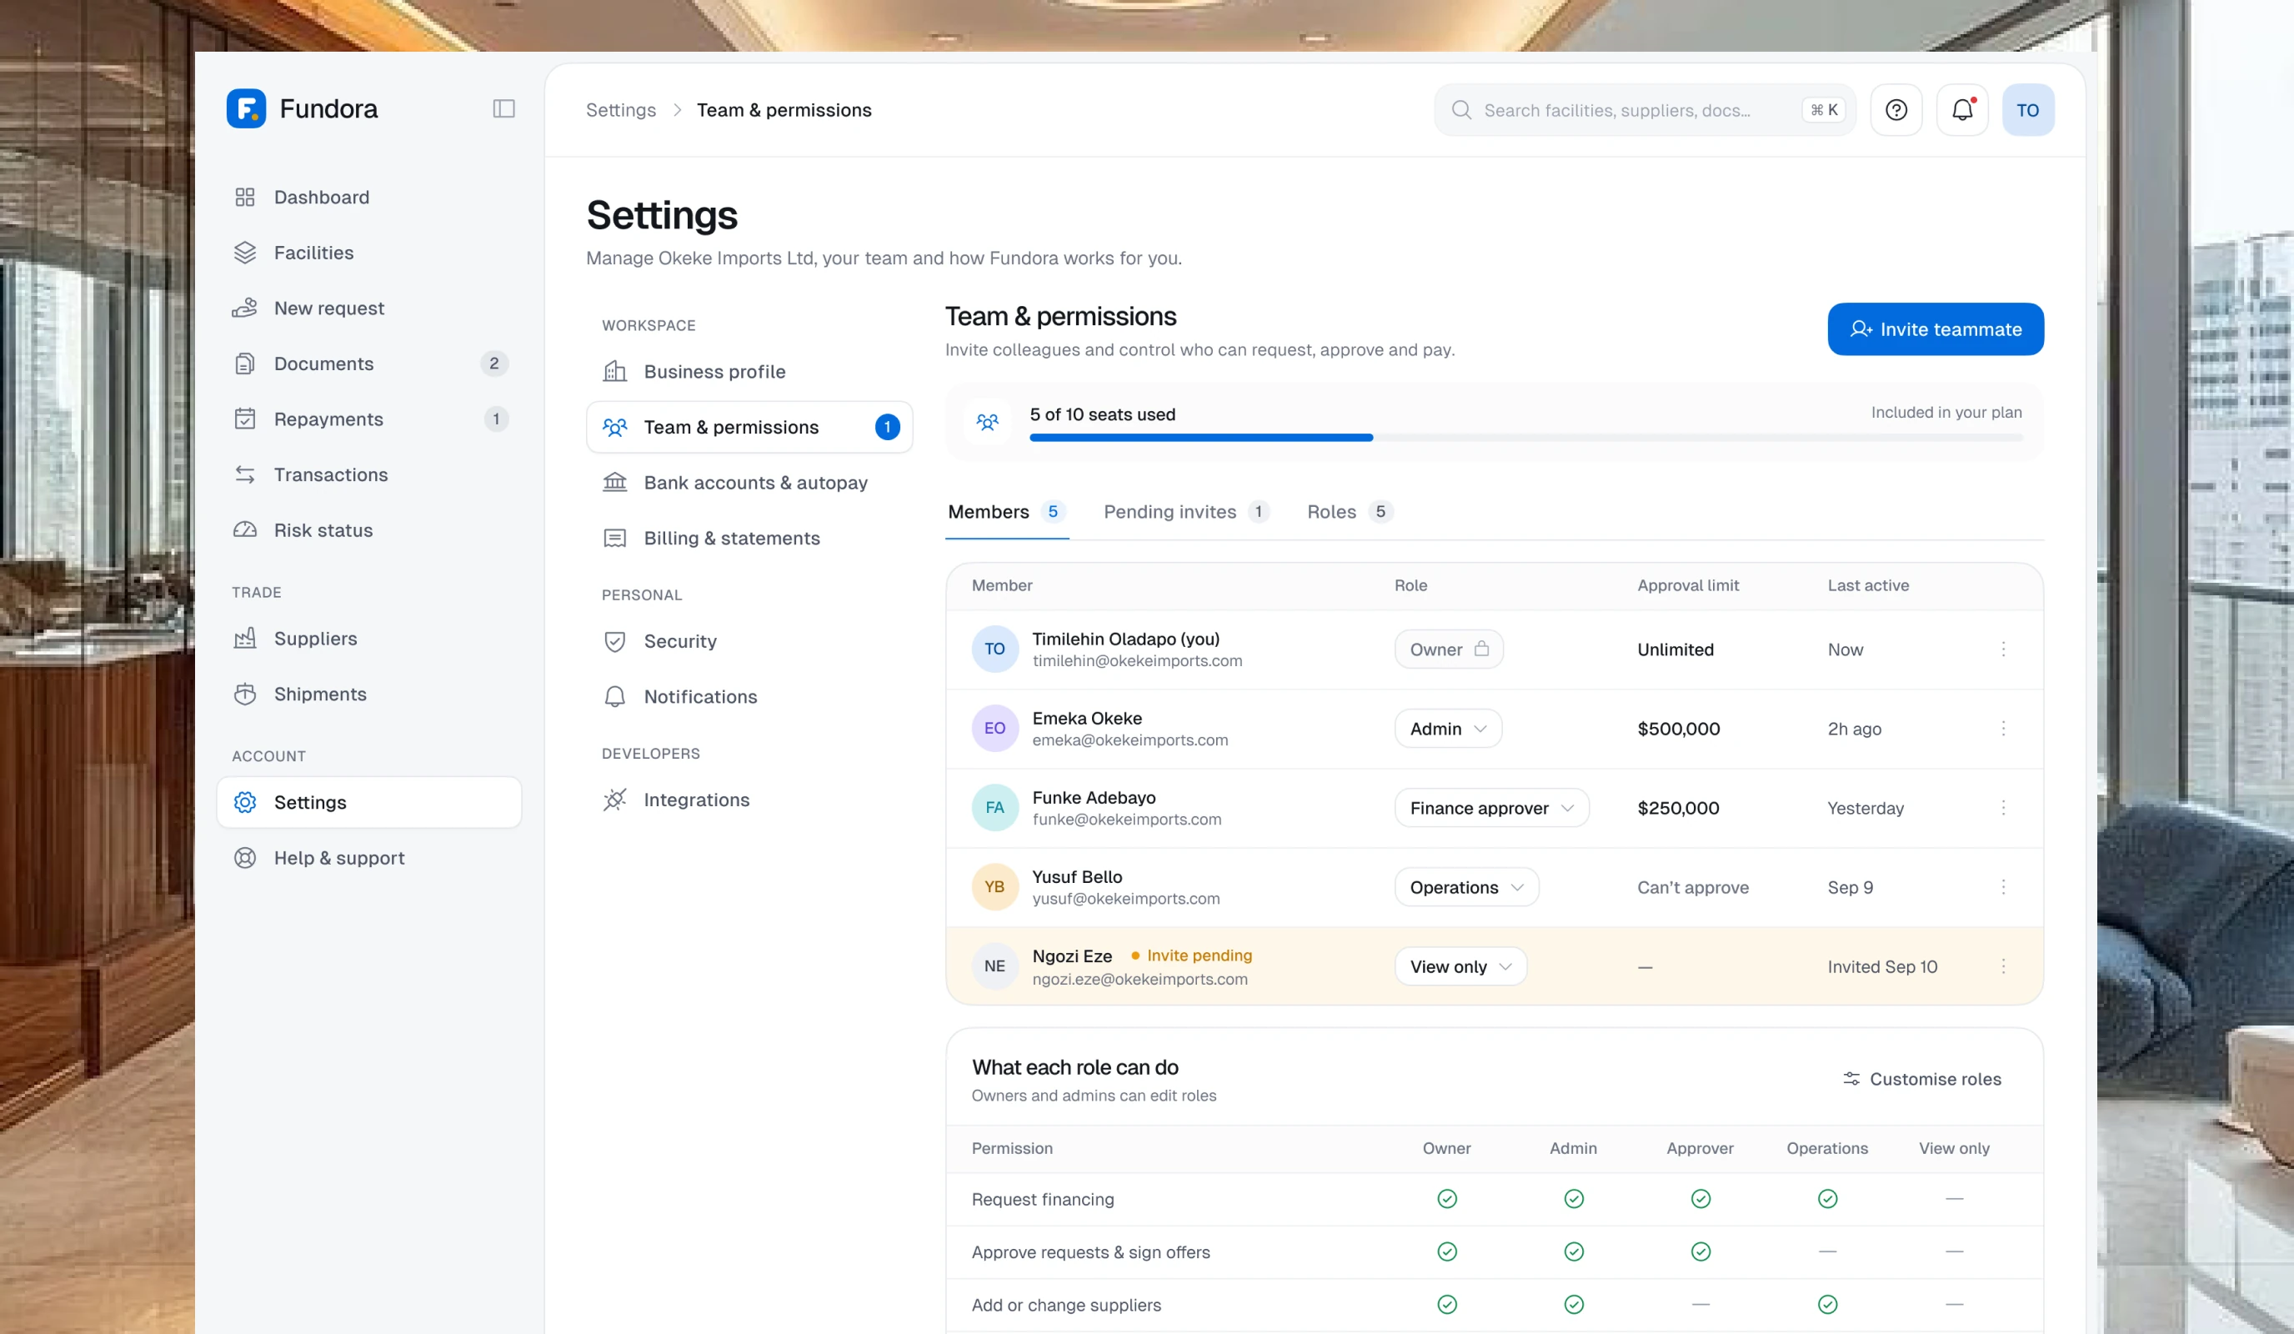Click the Transactions arrows icon
Image resolution: width=2294 pixels, height=1334 pixels.
(x=245, y=474)
